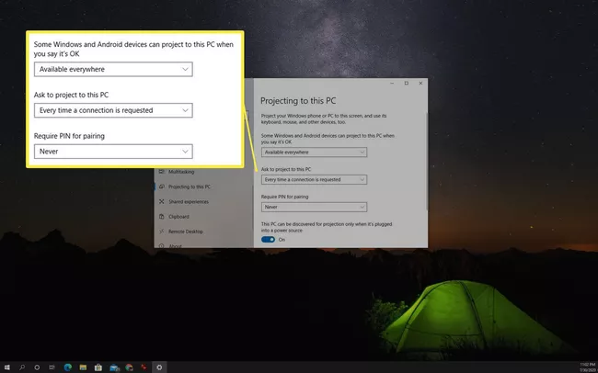Viewport: 598px width, 373px height.
Task: Open the About page in sidebar
Action: pos(175,245)
